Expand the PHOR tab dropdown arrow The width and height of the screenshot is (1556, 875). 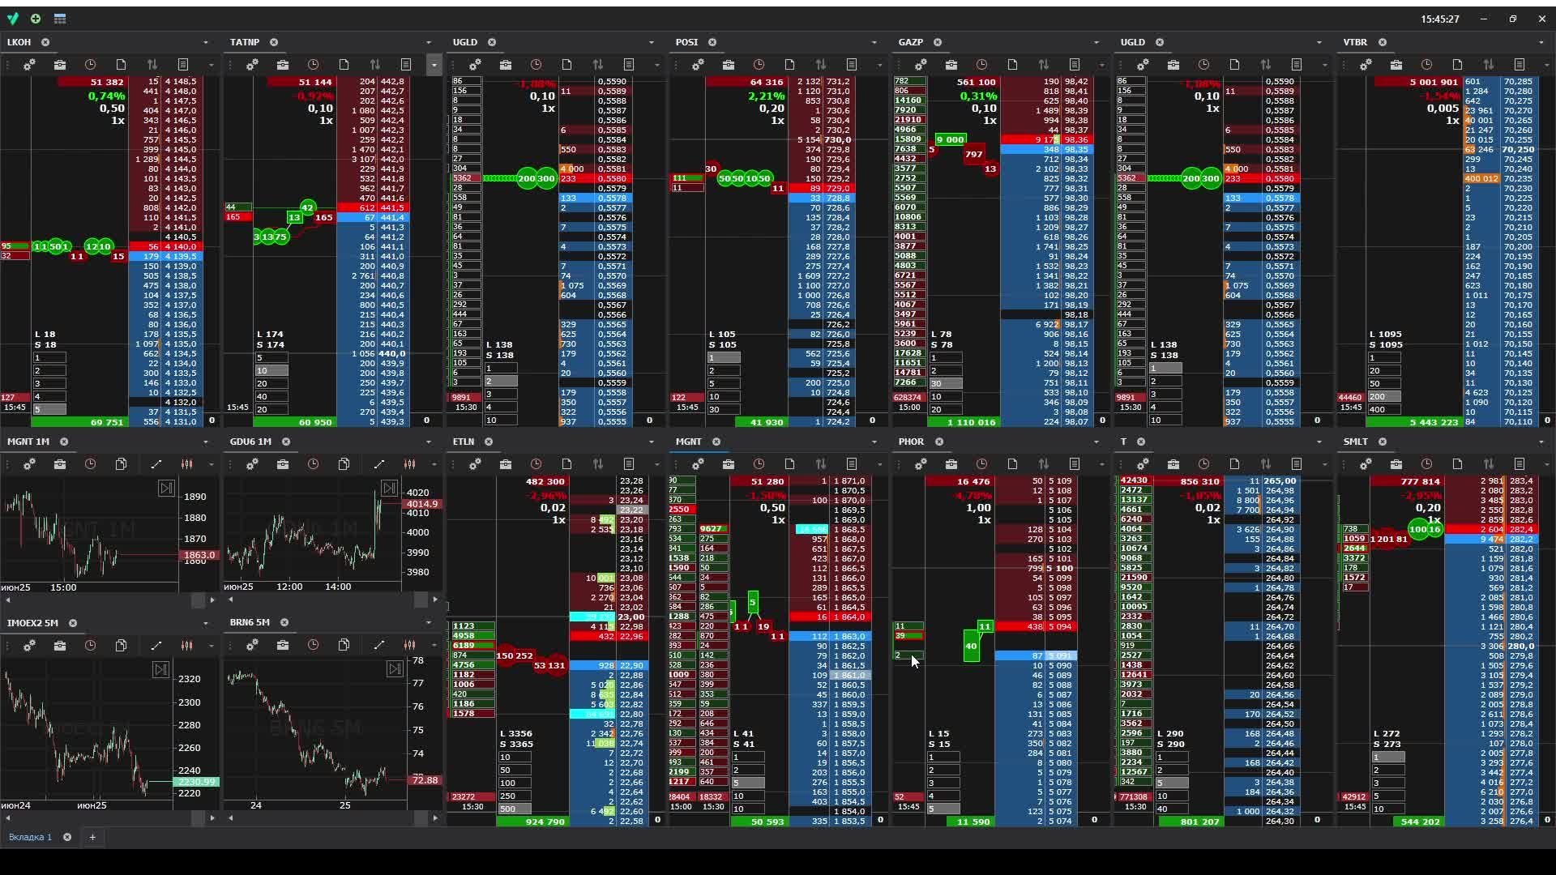(1096, 442)
